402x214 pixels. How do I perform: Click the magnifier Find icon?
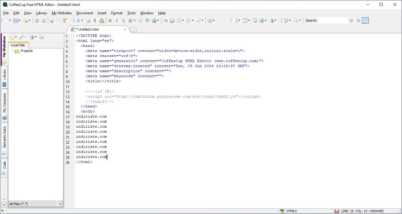coord(296,20)
